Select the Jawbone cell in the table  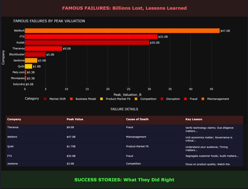tap(35, 164)
